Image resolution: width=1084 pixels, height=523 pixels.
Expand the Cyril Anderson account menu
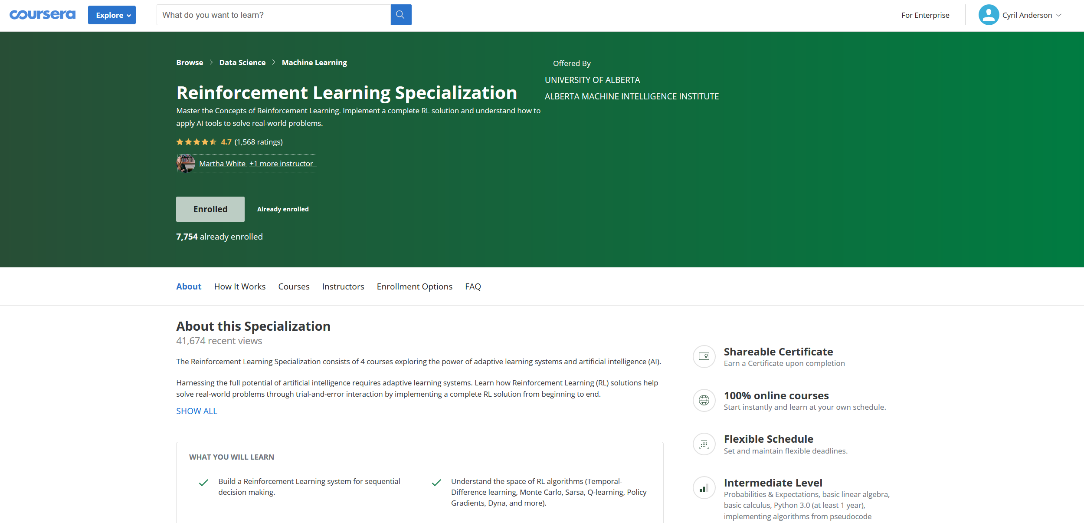coord(1032,15)
